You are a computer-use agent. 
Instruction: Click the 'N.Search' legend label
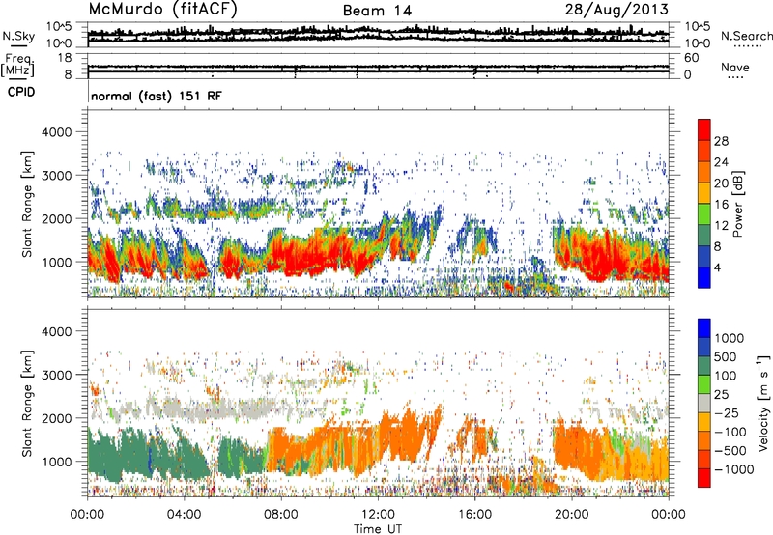(746, 36)
